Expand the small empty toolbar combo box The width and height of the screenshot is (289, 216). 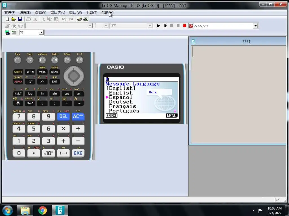[106, 26]
